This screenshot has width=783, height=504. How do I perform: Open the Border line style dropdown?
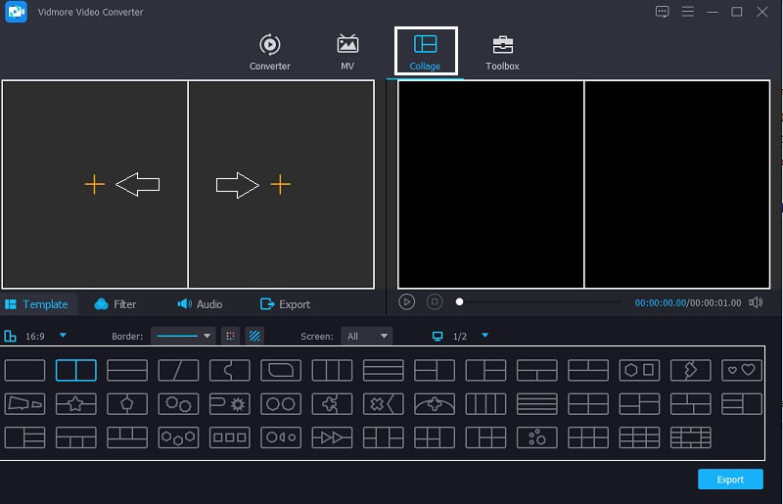[x=184, y=336]
